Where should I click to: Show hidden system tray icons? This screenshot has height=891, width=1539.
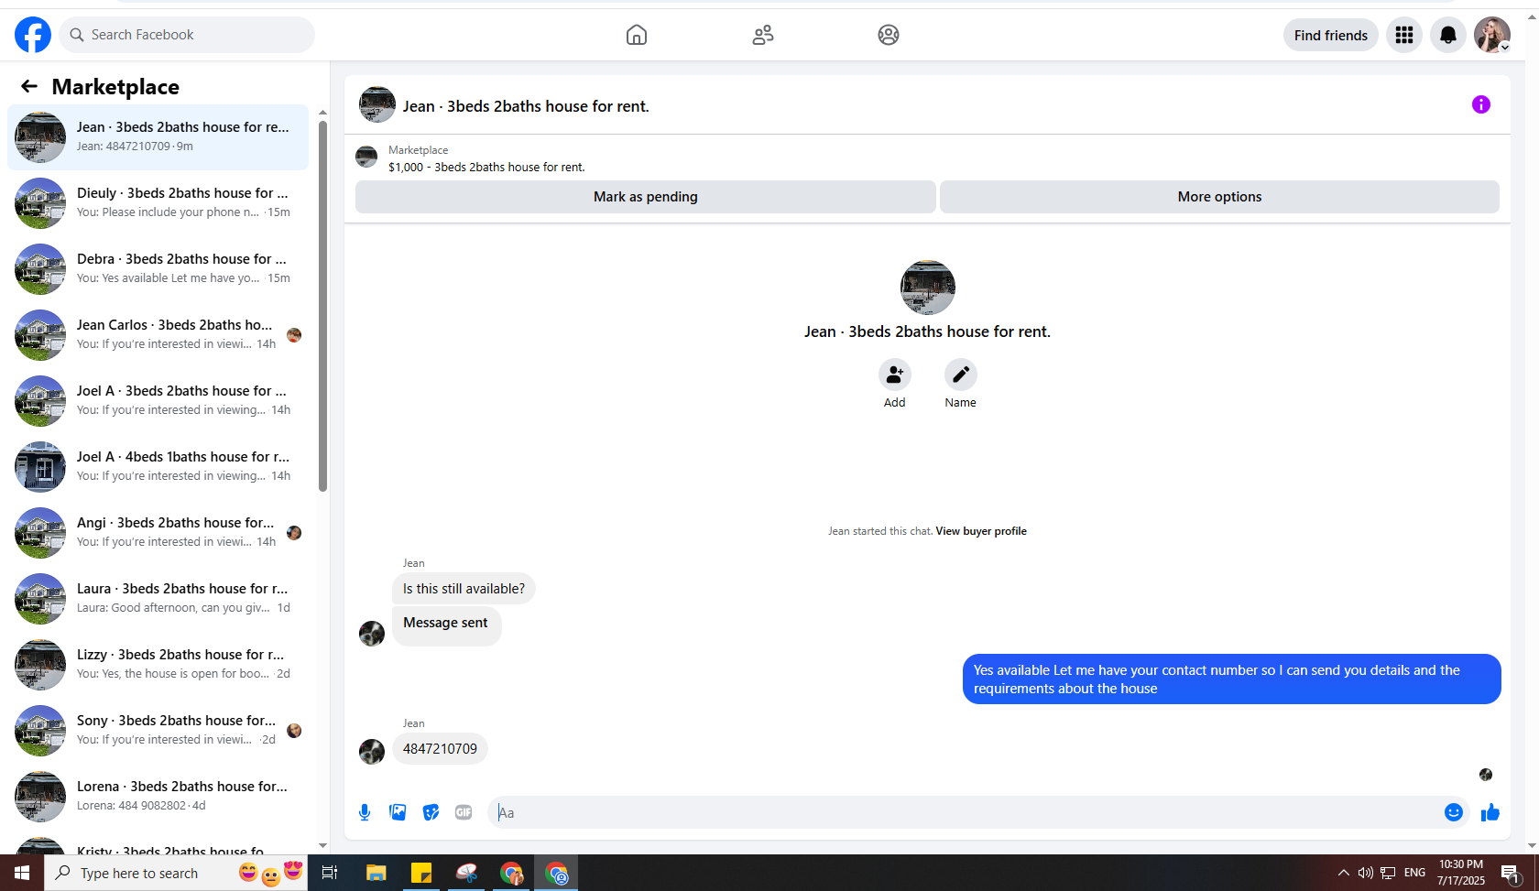[1343, 873]
